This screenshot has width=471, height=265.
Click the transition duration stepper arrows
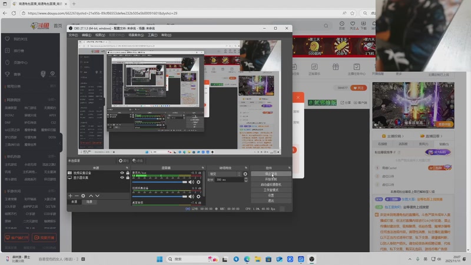pyautogui.click(x=246, y=180)
